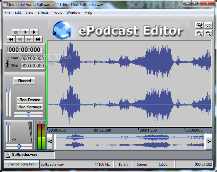
Task: Click the main time counter display
Action: [x=24, y=50]
